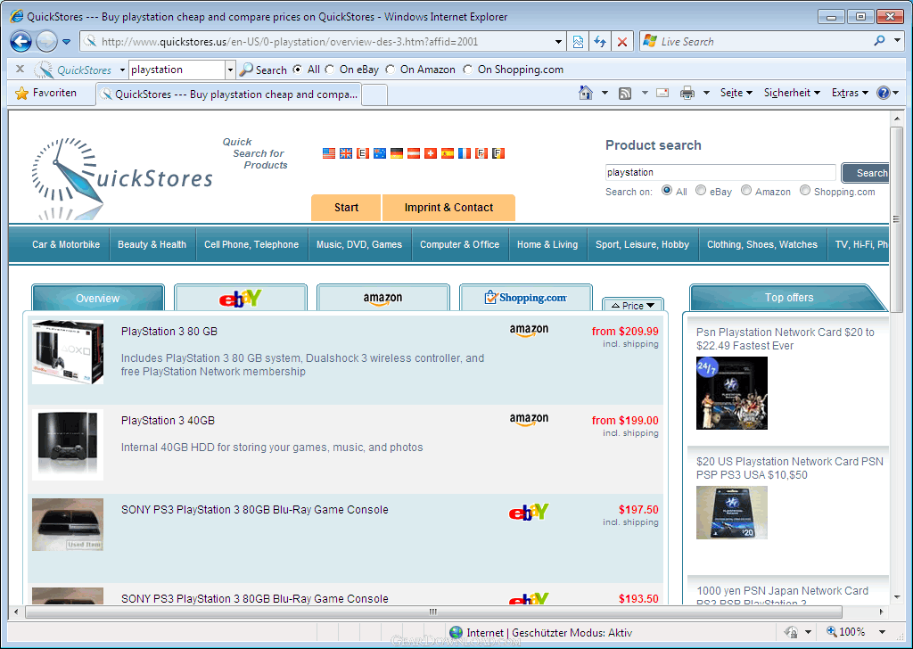
Task: Select the Australia flag
Action: point(380,153)
